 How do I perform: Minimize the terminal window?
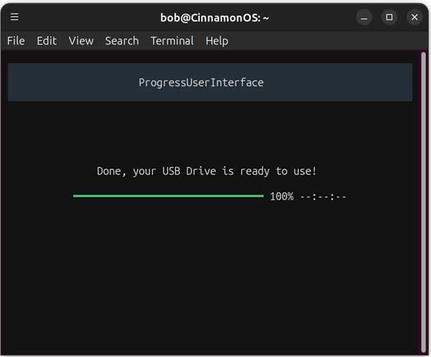[x=364, y=17]
